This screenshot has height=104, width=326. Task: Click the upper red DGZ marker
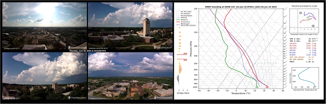pyautogui.click(x=185, y=54)
